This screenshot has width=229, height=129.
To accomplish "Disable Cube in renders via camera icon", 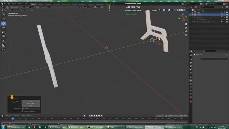I will pyautogui.click(x=227, y=12).
